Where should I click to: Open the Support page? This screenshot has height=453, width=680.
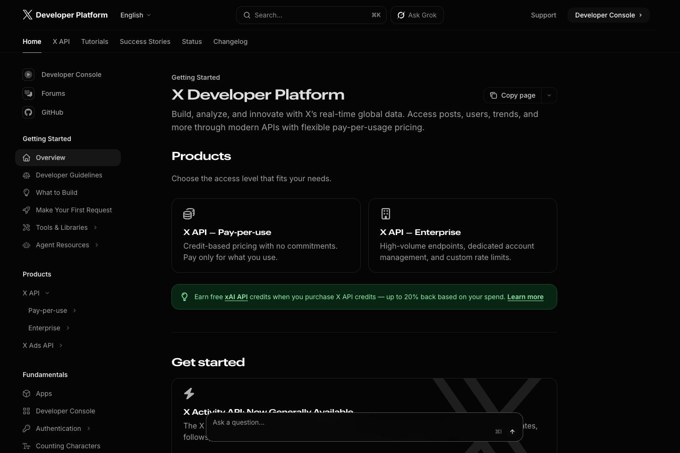[x=544, y=15]
